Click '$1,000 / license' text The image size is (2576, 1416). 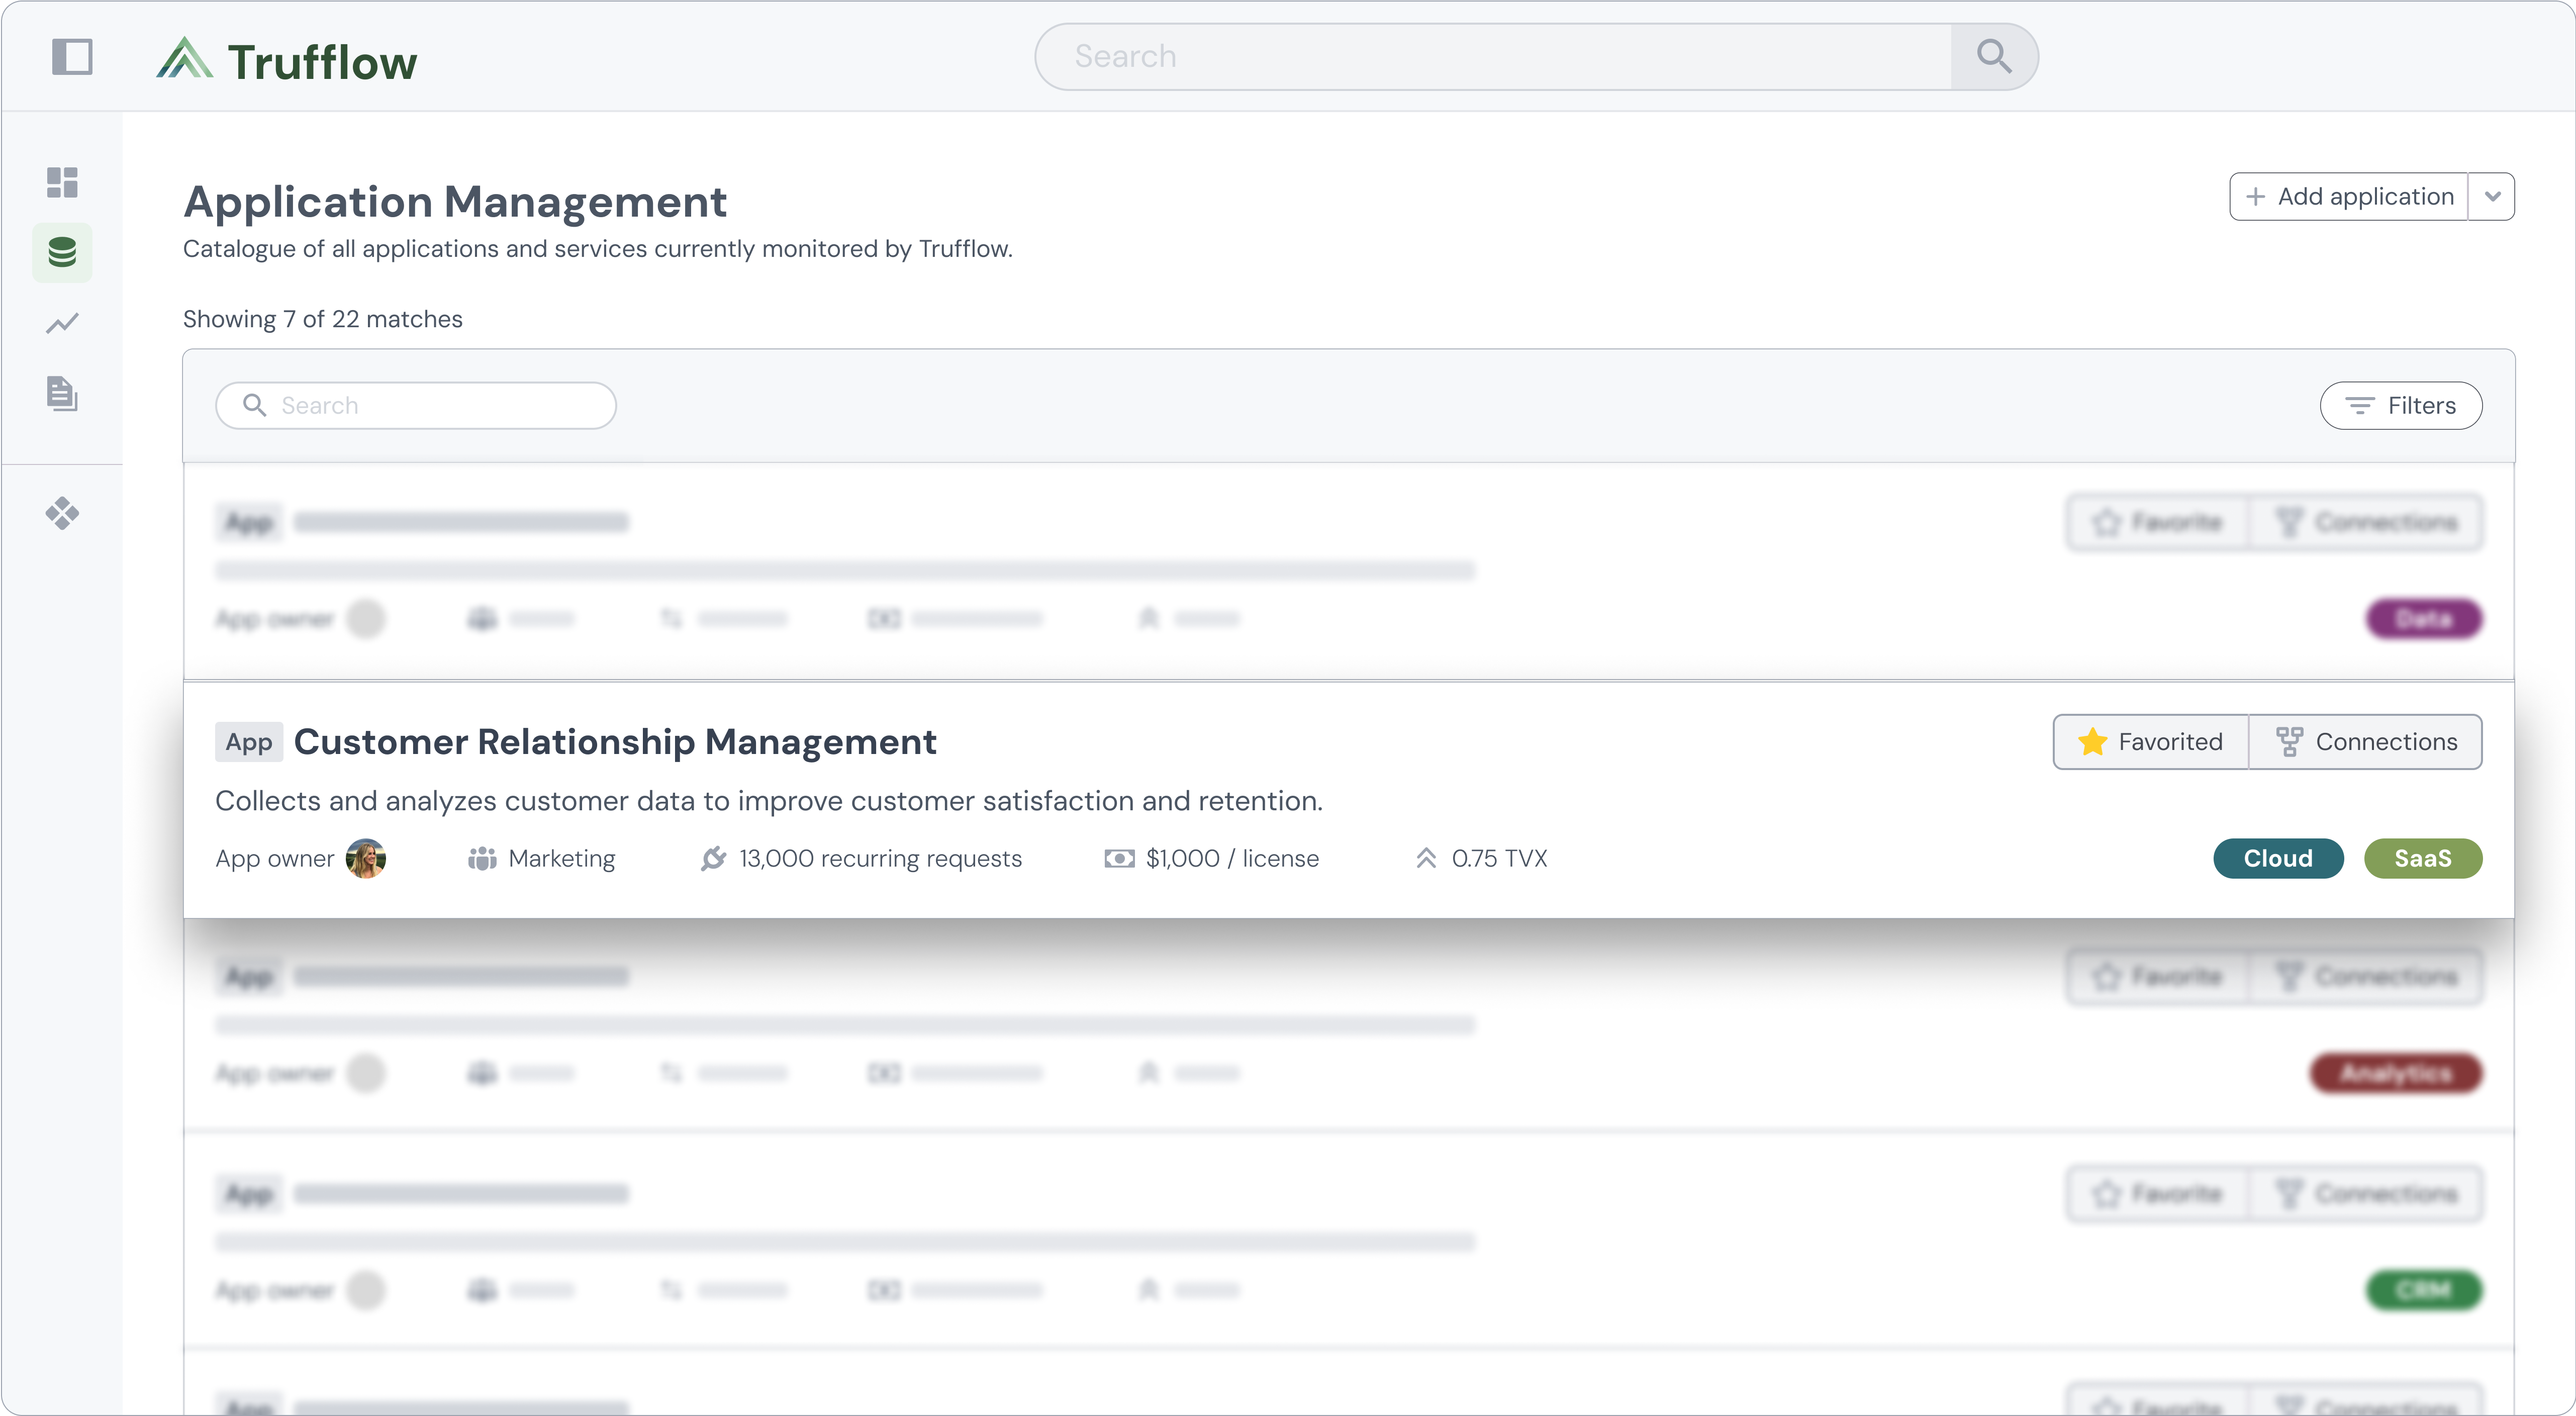point(1232,858)
